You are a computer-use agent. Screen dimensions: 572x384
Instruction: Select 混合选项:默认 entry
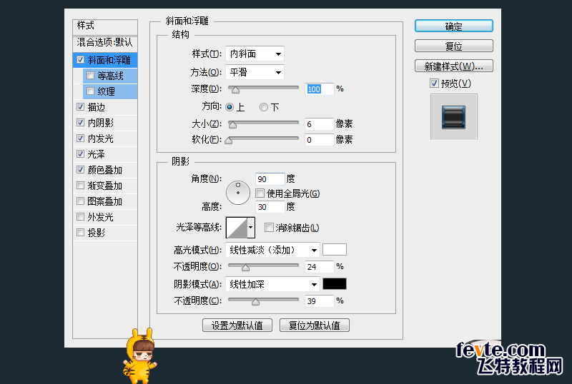[x=105, y=43]
